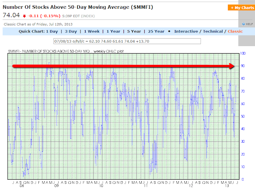Select the 1 Year quick chart
This screenshot has width=255, height=192.
tap(113, 31)
